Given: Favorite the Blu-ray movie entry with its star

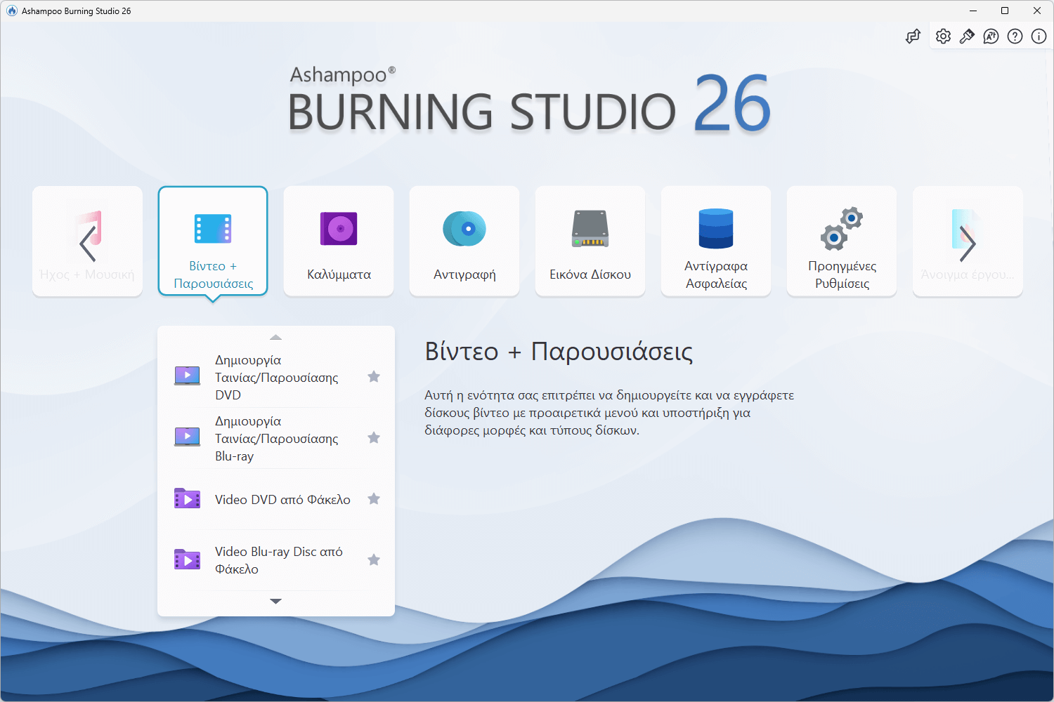Looking at the screenshot, I should tap(374, 438).
